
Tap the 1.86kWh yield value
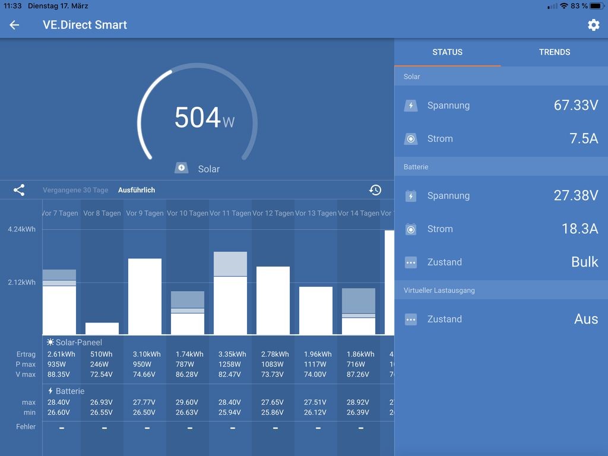tap(360, 354)
